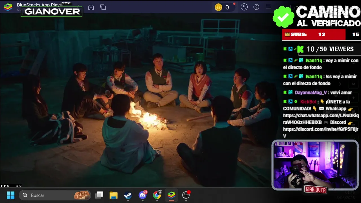
Task: Select the BlueStacks taskbar icon
Action: 171,195
